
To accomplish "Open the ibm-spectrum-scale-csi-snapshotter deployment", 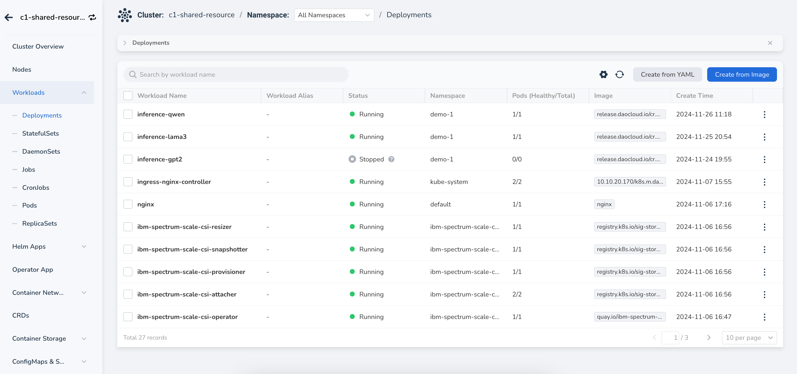I will 192,250.
